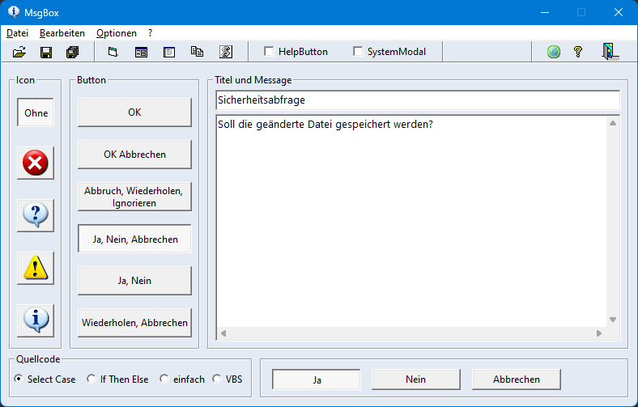
Task: Open the Optionen menu
Action: point(117,33)
